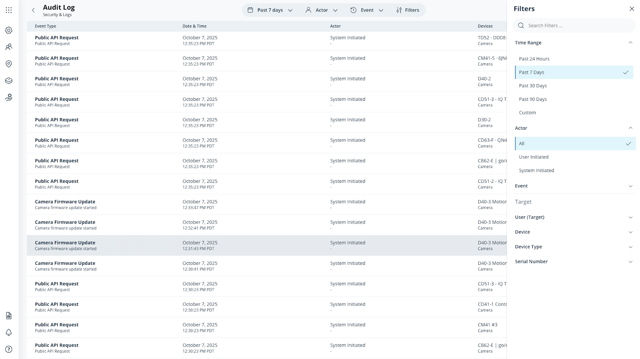Open the notifications bell icon

point(9,333)
